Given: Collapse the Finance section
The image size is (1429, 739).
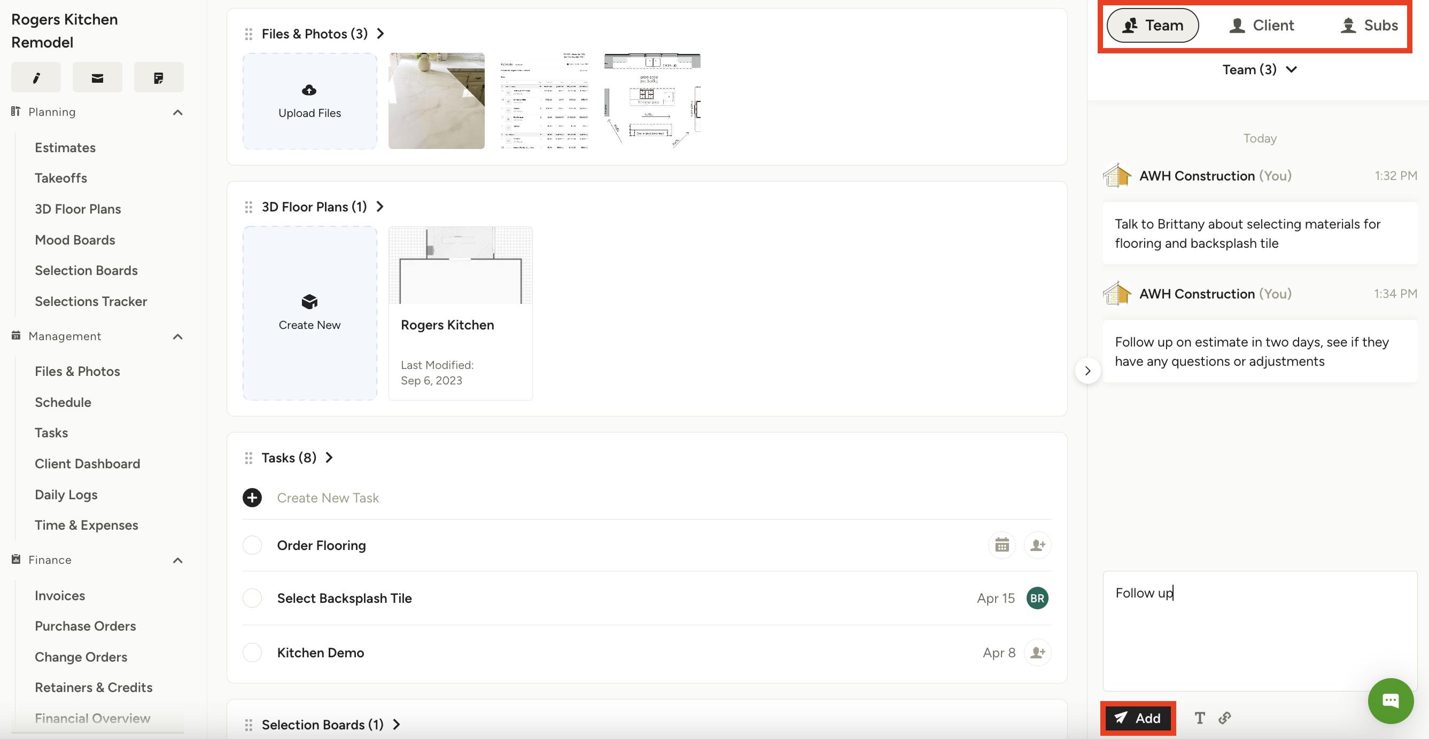Looking at the screenshot, I should pos(177,560).
